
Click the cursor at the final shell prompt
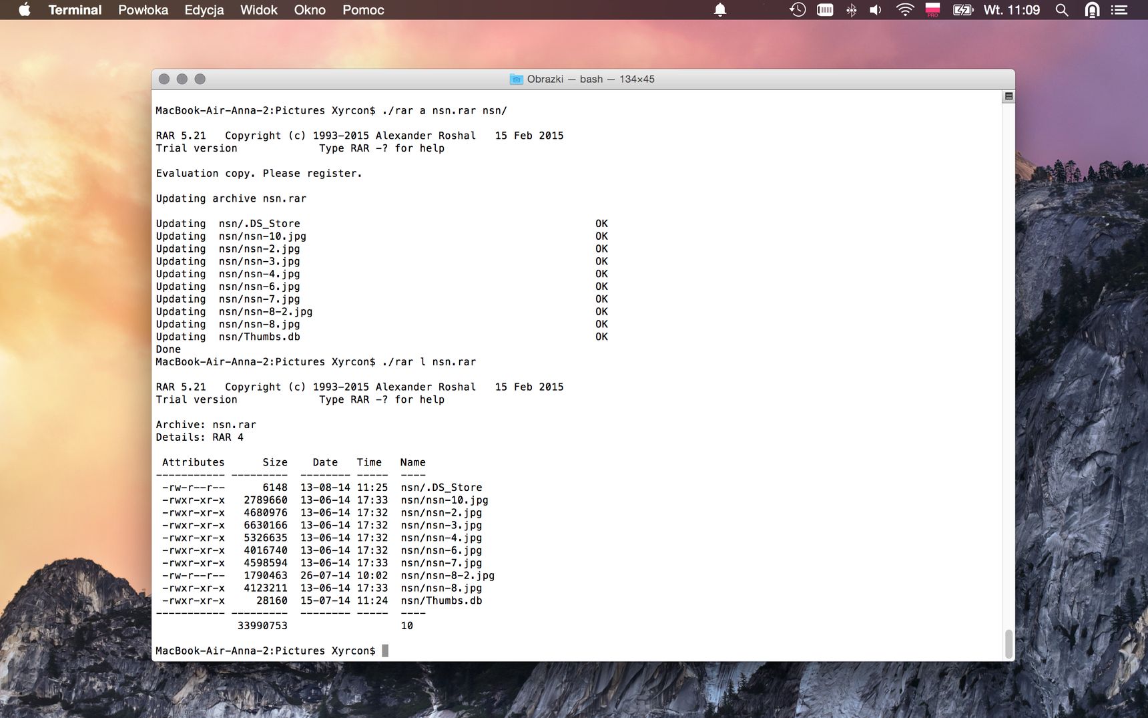pyautogui.click(x=385, y=651)
